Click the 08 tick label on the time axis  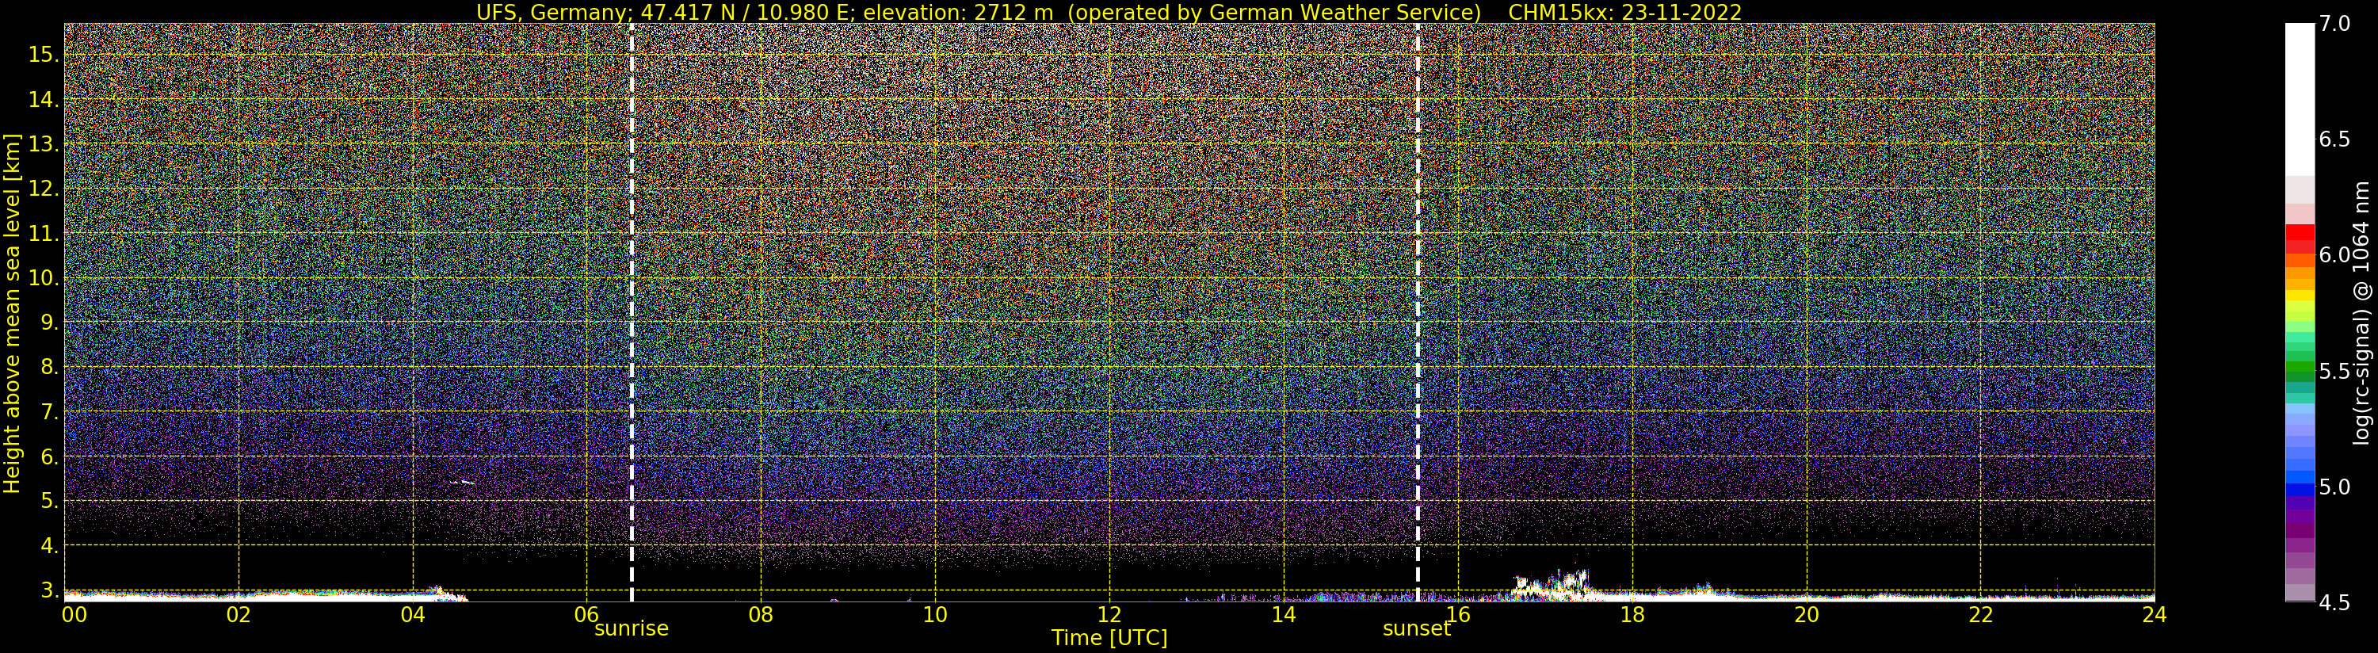[x=761, y=614]
